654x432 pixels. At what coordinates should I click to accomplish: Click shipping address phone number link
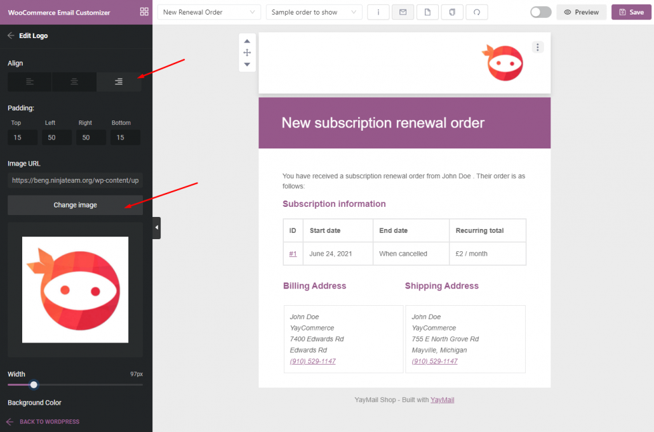pos(434,361)
